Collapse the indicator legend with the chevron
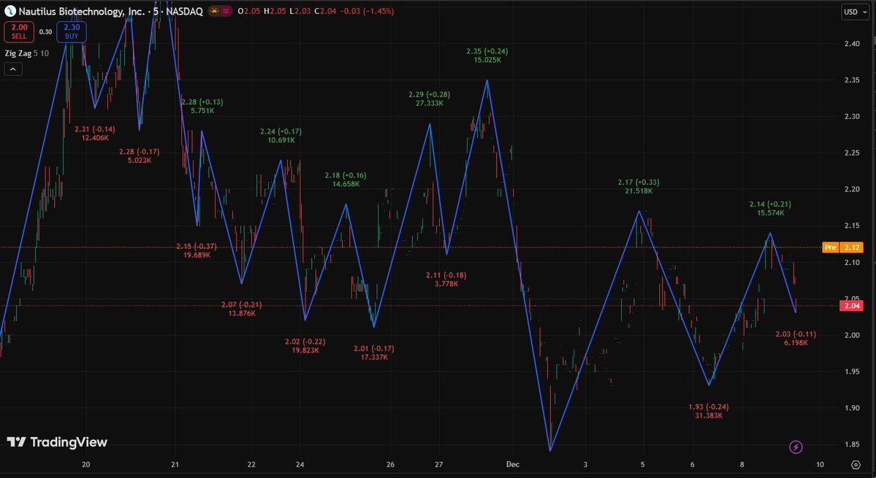Viewport: 876px width, 478px height. [13, 69]
